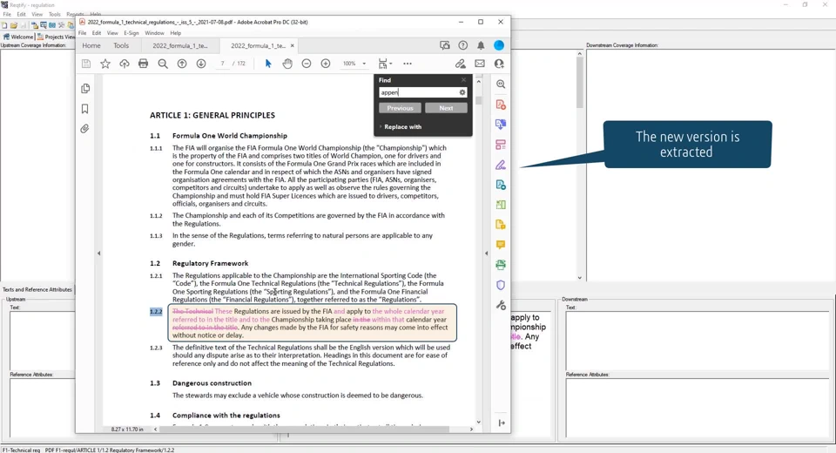Close the Find panel
Image resolution: width=836 pixels, height=453 pixels.
coord(463,80)
